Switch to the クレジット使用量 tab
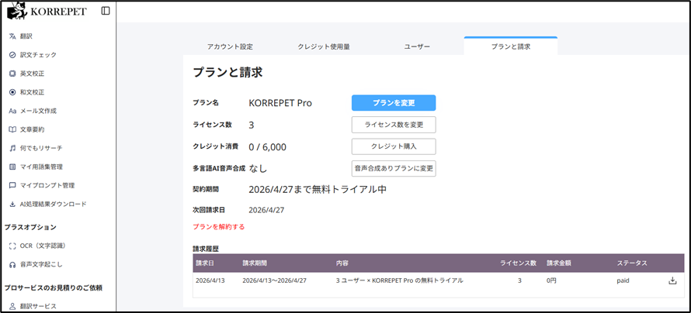 [324, 46]
